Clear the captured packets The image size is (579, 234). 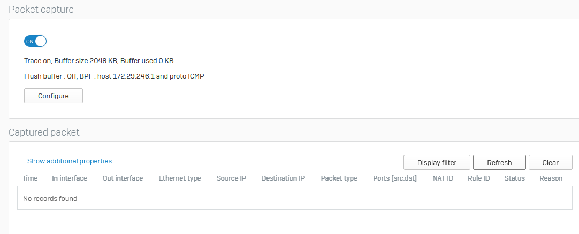point(551,162)
